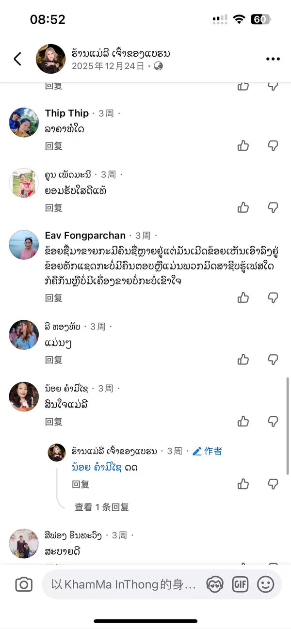This screenshot has width=291, height=629.
Task: Dislike the ແມ່ນໆ comment
Action: [x=273, y=359]
